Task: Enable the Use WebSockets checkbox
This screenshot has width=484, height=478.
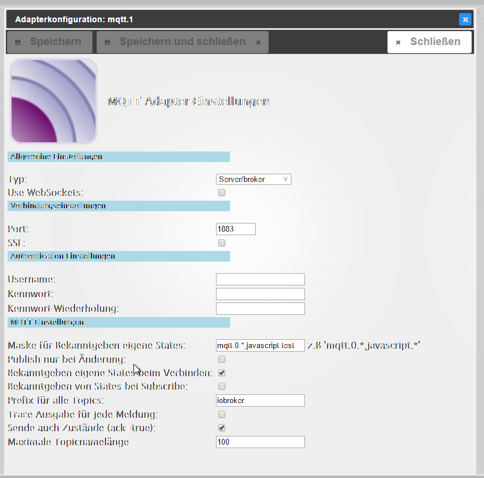Action: 222,192
